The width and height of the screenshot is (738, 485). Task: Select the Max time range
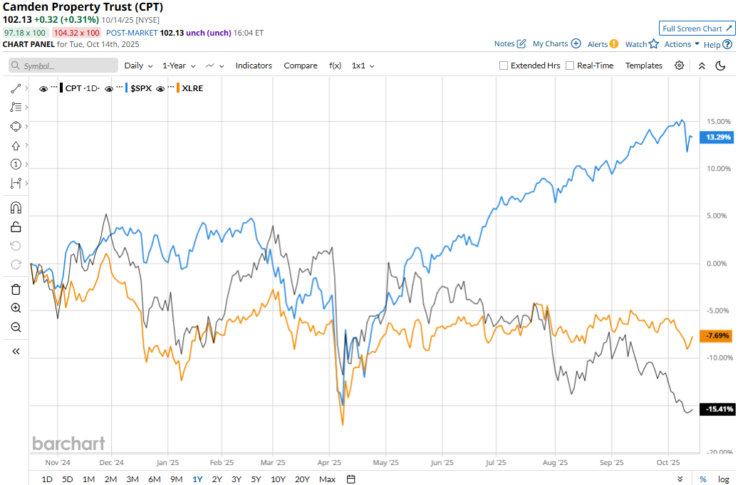[327, 479]
